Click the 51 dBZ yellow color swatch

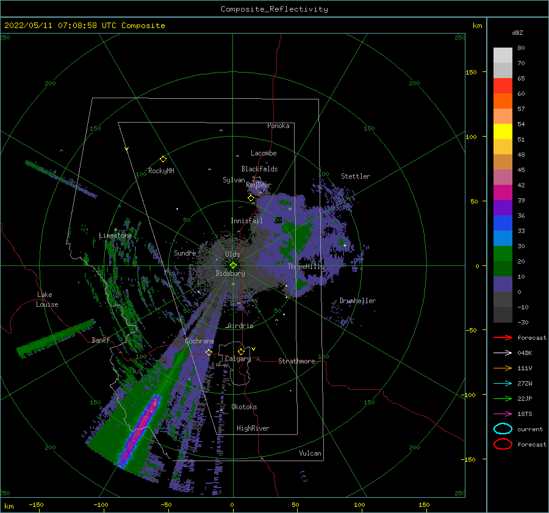click(x=503, y=131)
